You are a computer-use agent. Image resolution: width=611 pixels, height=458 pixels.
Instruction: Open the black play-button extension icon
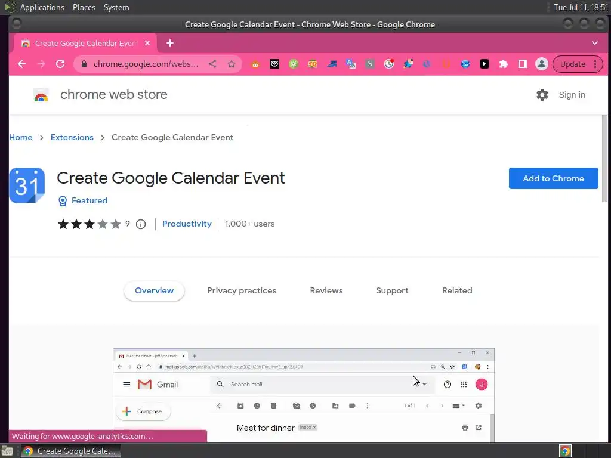click(485, 64)
